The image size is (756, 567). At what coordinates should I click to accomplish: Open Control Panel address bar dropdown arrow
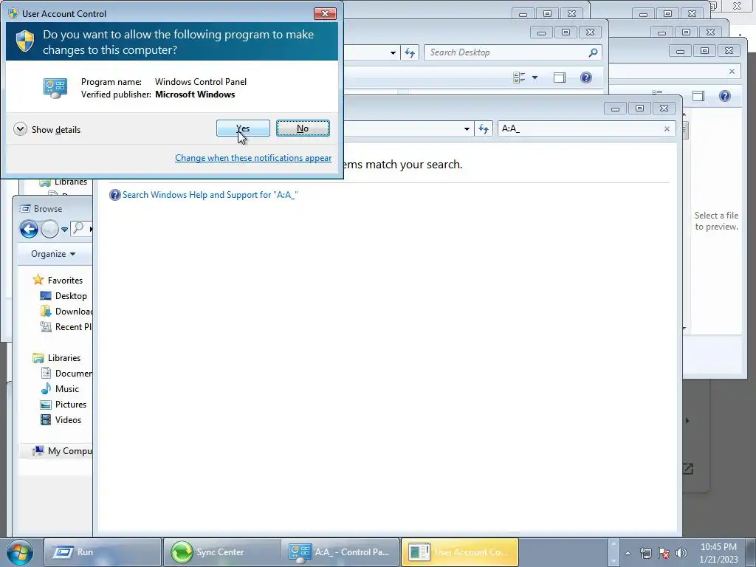pos(467,128)
